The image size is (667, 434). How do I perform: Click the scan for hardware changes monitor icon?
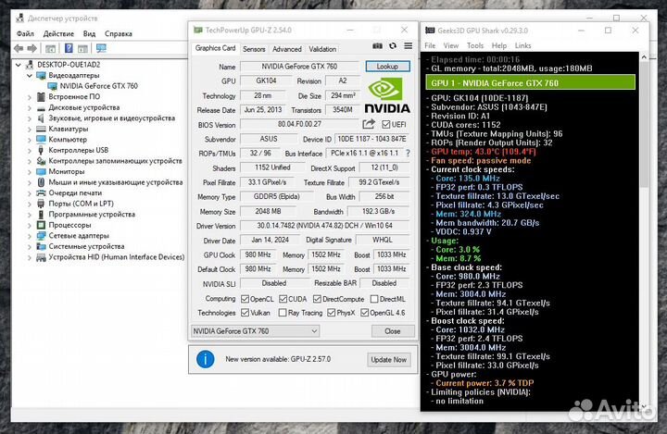(101, 48)
